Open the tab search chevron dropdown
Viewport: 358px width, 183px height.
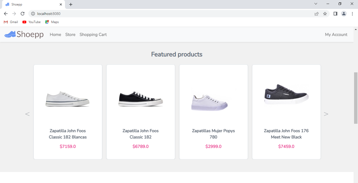[x=316, y=4]
